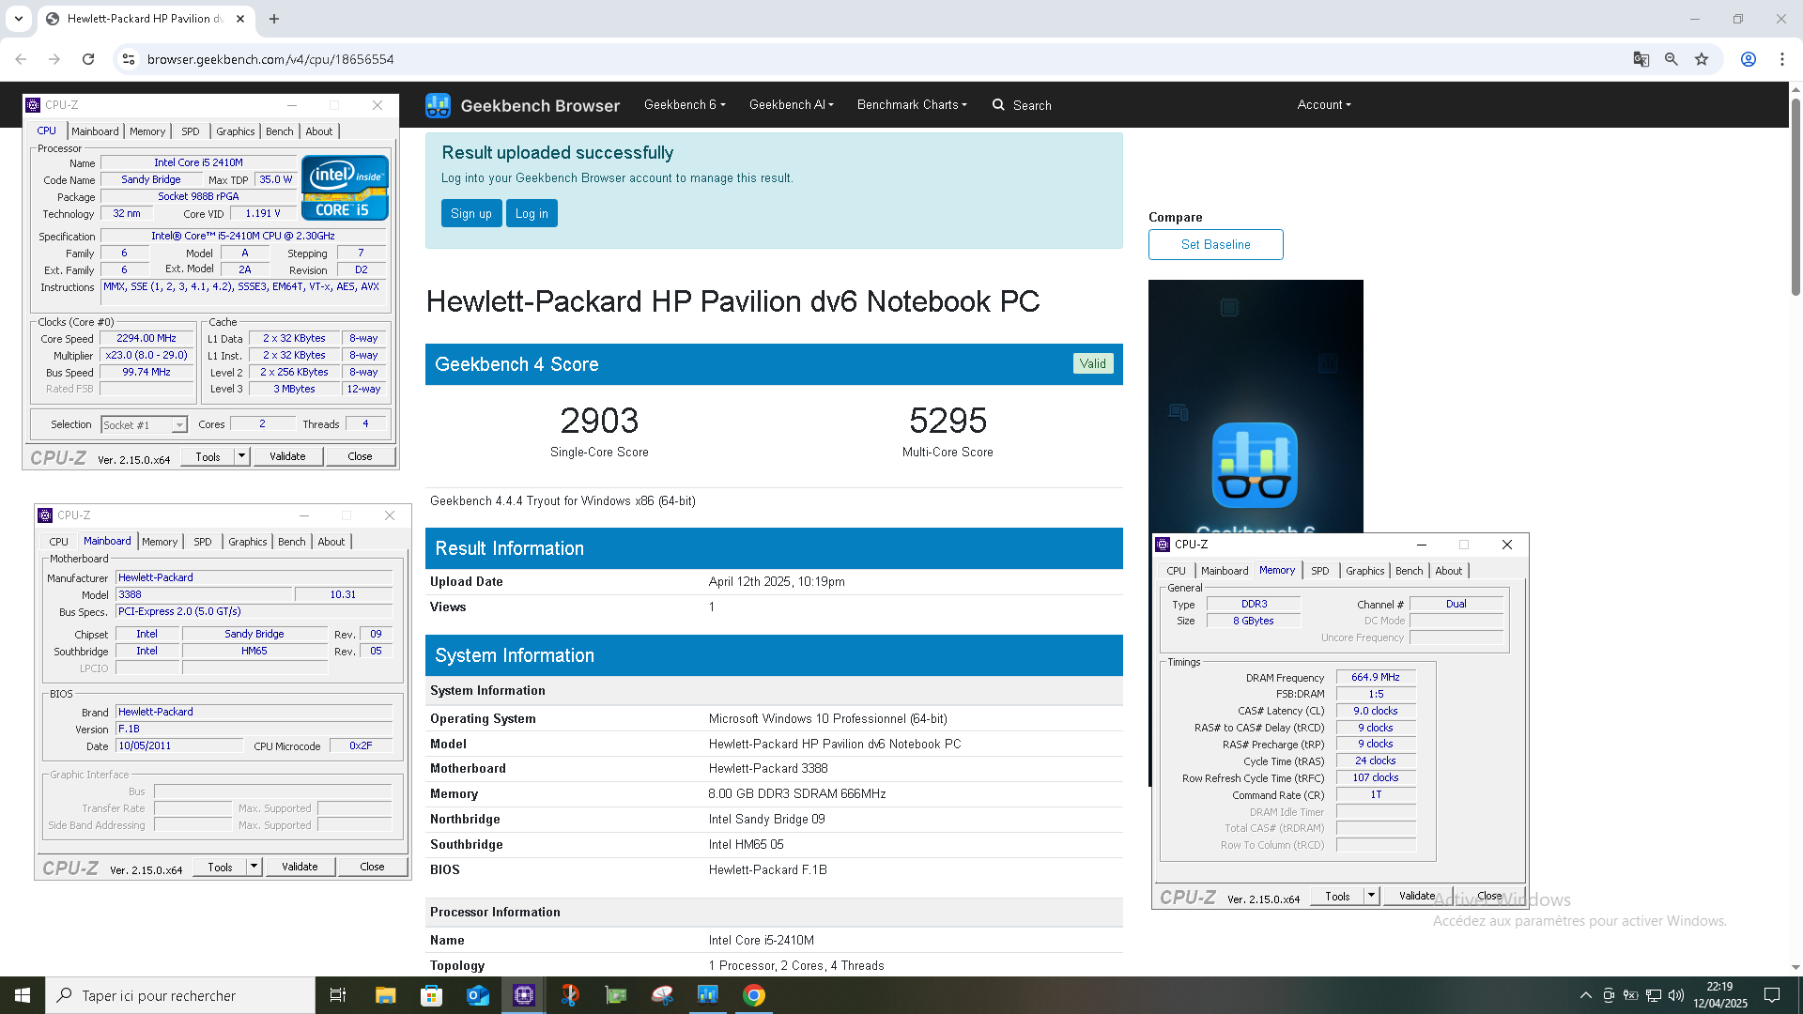The image size is (1803, 1014).
Task: Select CPU tab in Mainboard CPU-Z window
Action: pyautogui.click(x=58, y=542)
